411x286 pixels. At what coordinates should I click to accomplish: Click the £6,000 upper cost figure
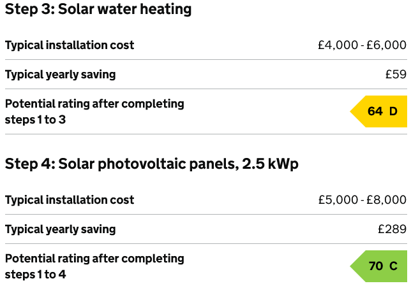point(387,45)
